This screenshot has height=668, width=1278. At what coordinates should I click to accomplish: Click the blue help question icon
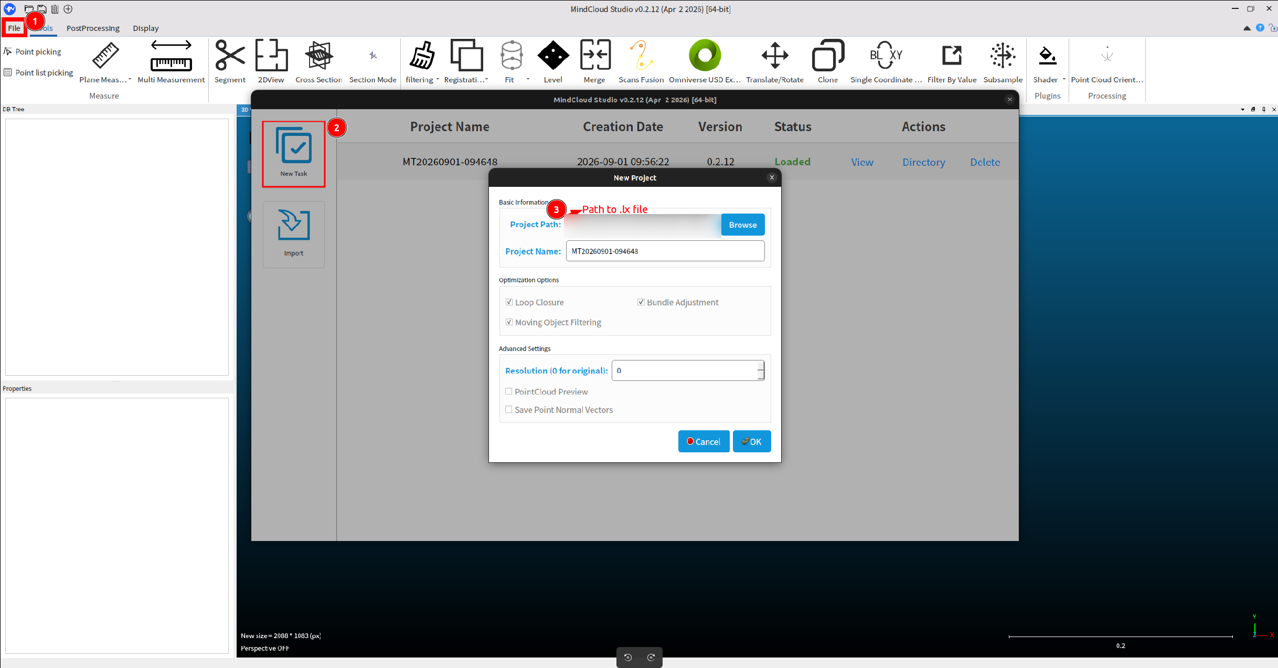click(1260, 28)
